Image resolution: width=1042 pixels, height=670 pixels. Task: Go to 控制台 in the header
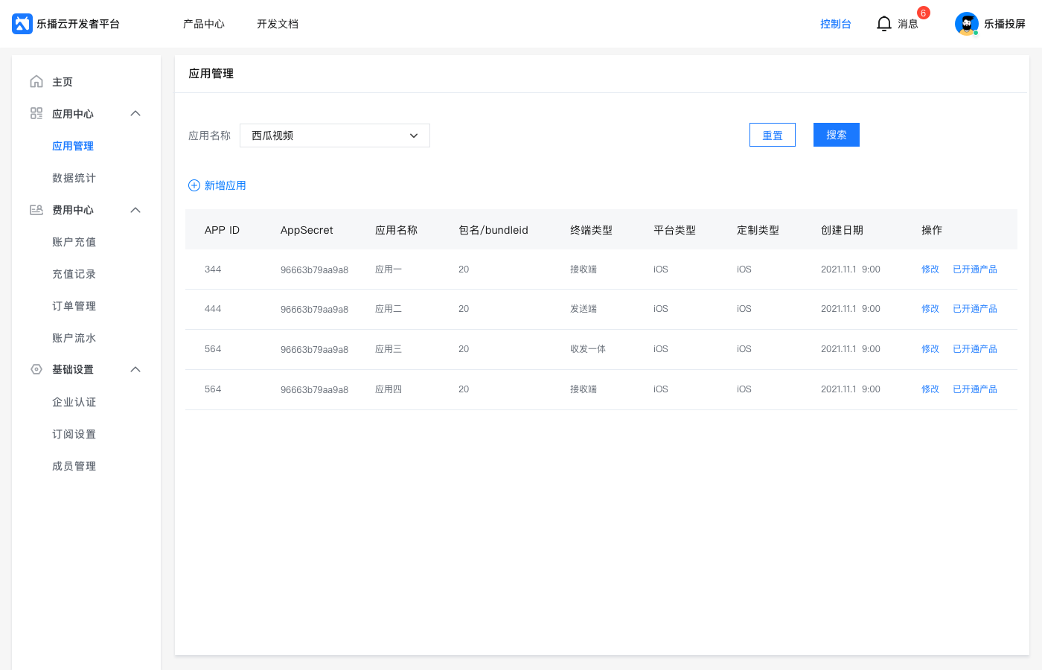[835, 24]
